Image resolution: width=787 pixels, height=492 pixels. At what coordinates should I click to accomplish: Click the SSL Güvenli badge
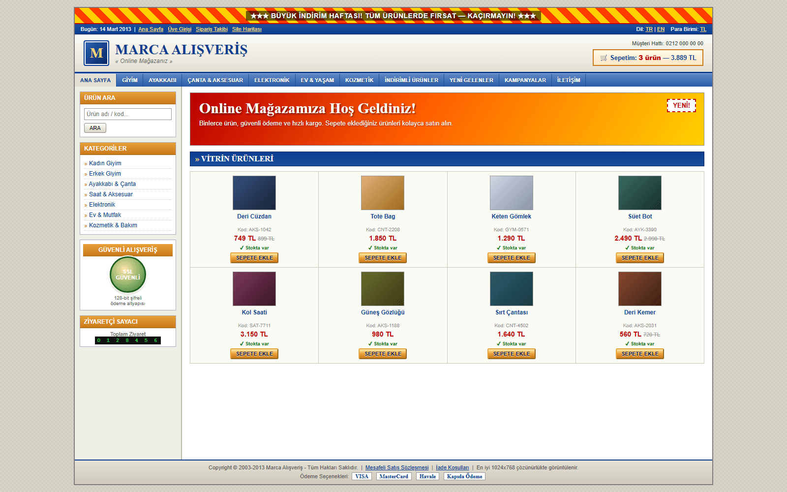[128, 275]
